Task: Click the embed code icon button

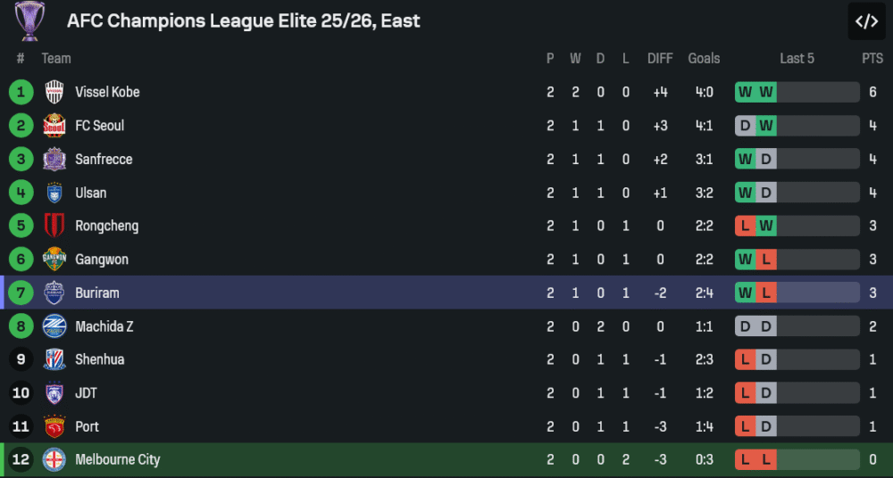Action: coord(866,22)
